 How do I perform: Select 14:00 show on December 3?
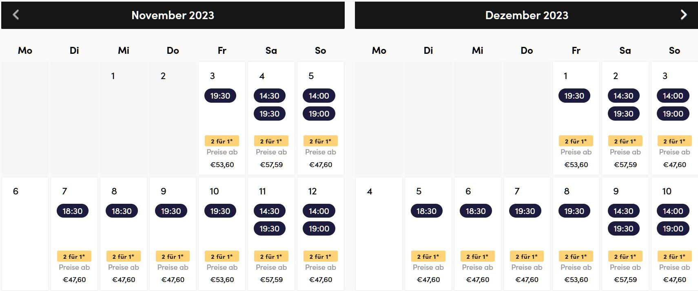point(673,96)
